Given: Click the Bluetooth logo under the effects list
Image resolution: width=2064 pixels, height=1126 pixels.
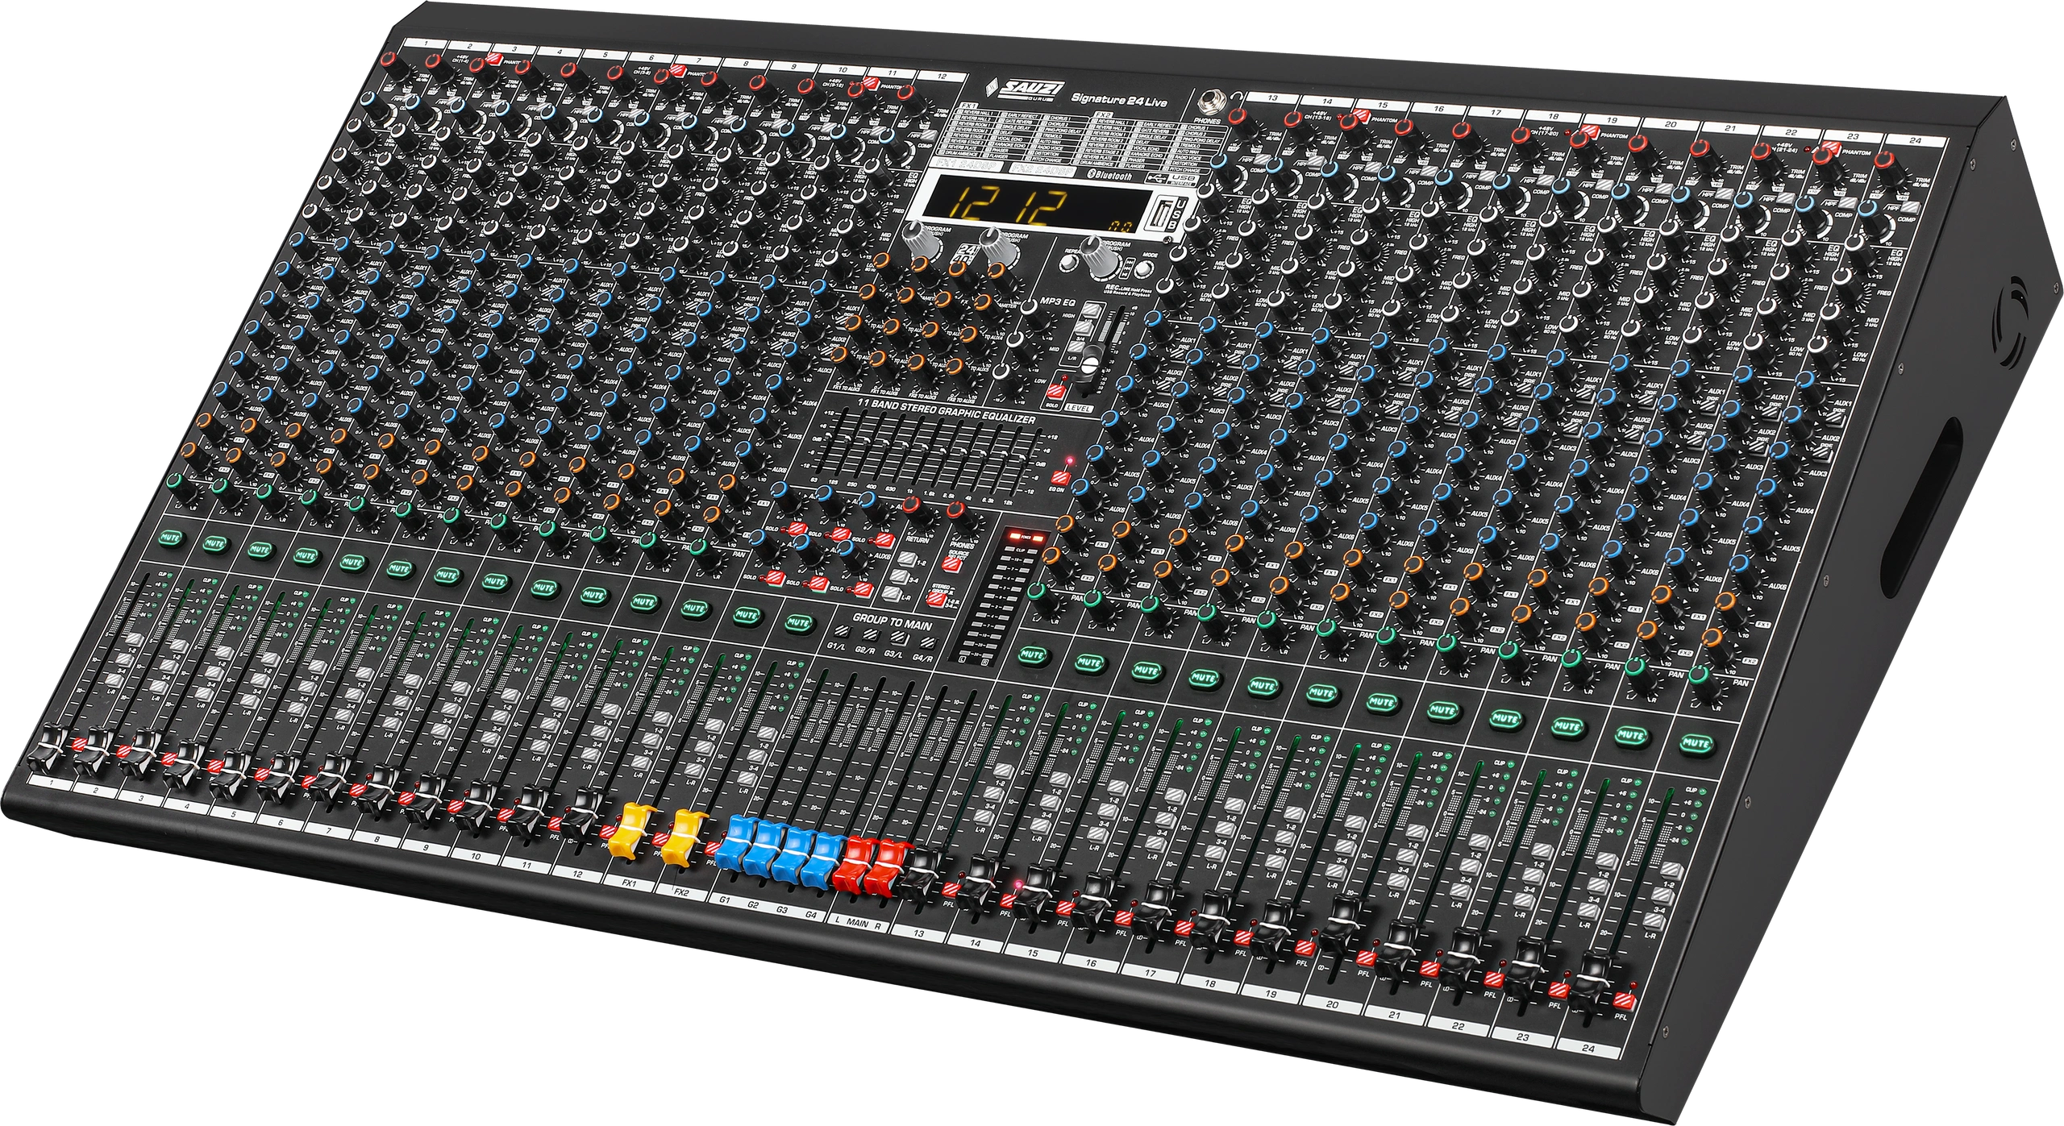Looking at the screenshot, I should (x=1110, y=174).
